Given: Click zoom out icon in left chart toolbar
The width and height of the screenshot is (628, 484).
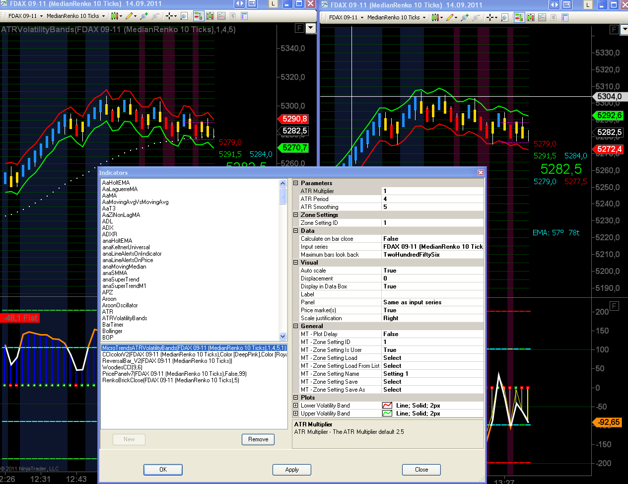Looking at the screenshot, I should (x=155, y=16).
